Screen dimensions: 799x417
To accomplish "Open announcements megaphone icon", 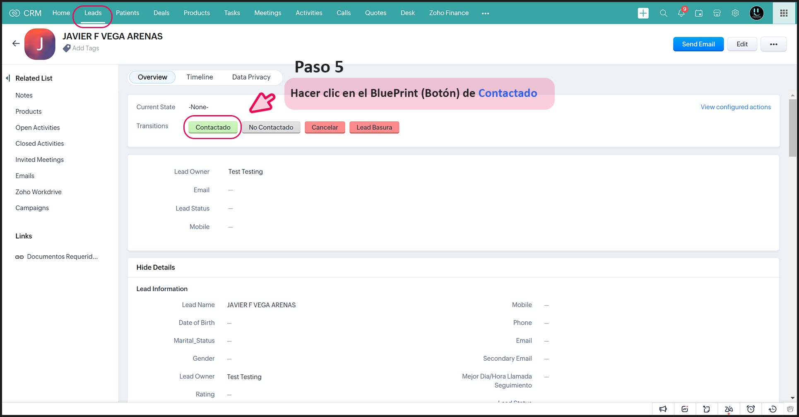I will (663, 409).
